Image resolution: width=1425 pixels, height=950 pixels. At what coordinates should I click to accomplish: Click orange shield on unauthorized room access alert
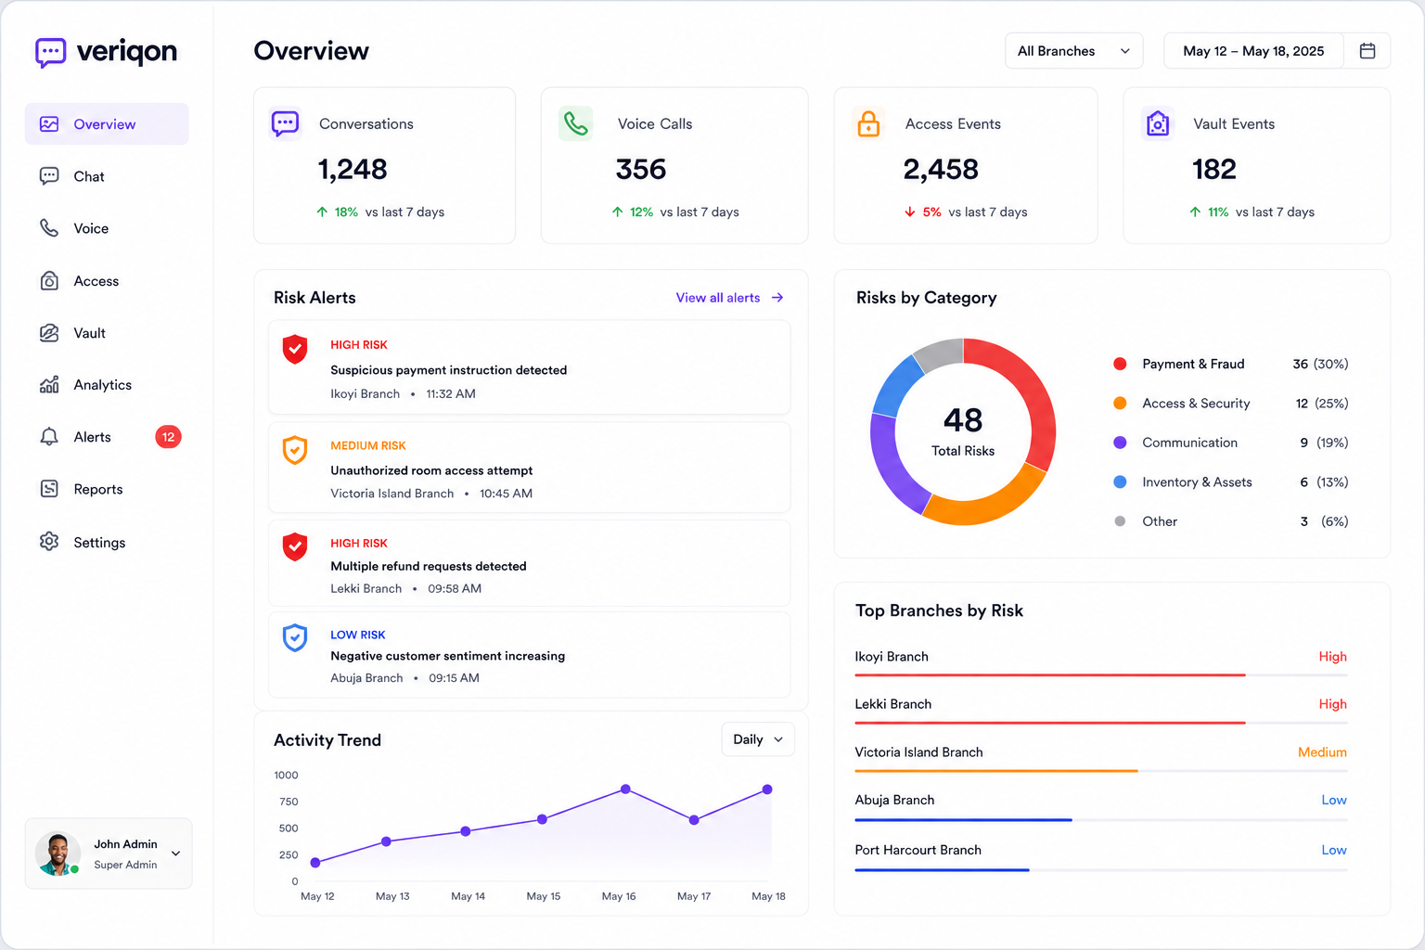click(x=295, y=450)
